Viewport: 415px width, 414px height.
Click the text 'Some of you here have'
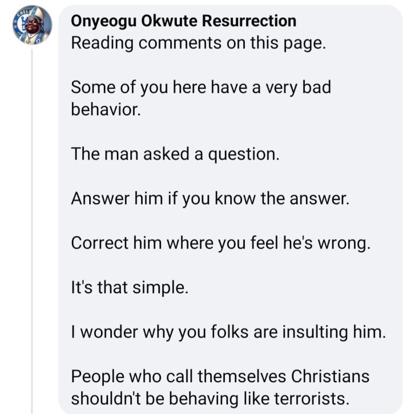(162, 87)
